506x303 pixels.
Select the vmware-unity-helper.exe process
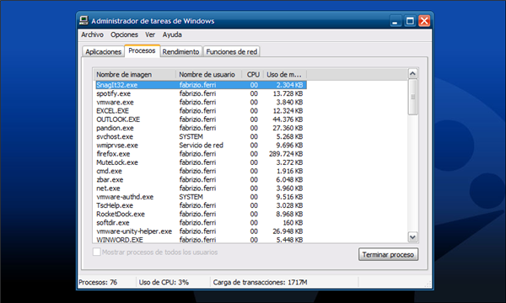(201, 231)
